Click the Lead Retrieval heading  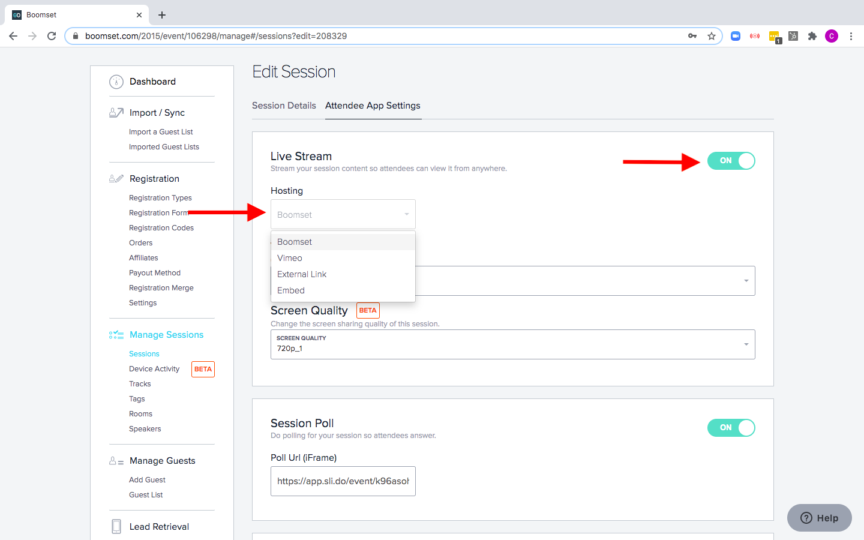click(159, 527)
